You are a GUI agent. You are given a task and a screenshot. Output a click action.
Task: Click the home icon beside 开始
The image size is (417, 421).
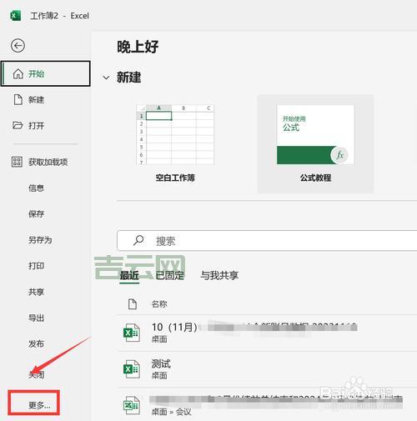18,74
